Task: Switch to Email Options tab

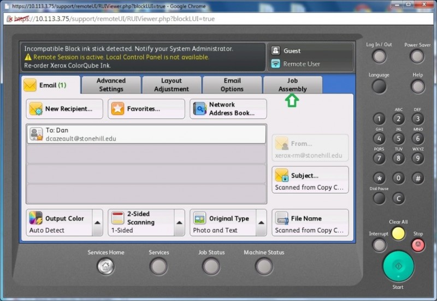Action: (x=232, y=85)
